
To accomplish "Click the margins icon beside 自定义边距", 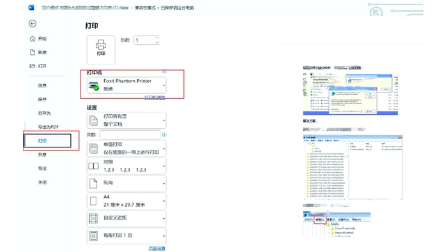I will pos(93,218).
